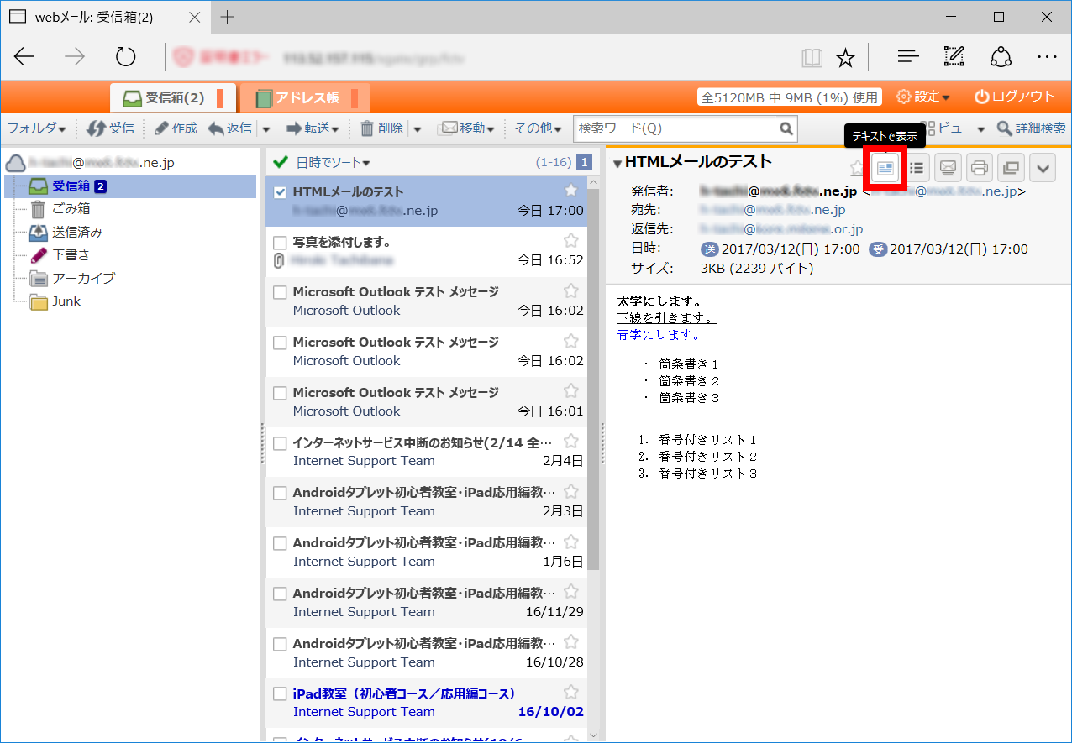This screenshot has width=1072, height=743.
Task: Click the search magnifier in the search box
Action: pos(786,128)
